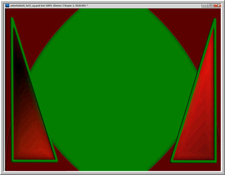Click the document title text in title bar
The height and width of the screenshot is (175, 225).
pos(49,6)
